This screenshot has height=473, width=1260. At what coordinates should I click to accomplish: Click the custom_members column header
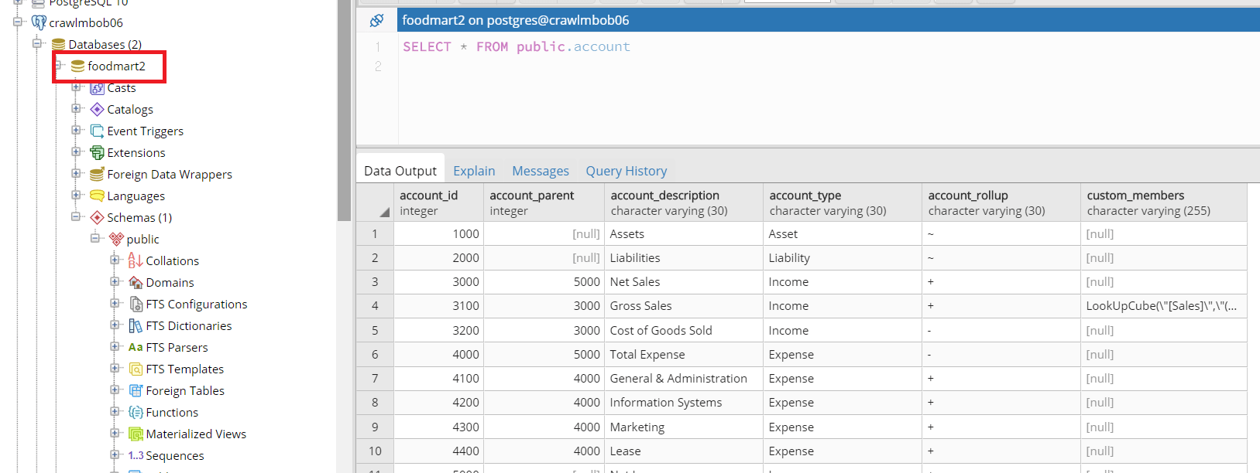(1164, 202)
